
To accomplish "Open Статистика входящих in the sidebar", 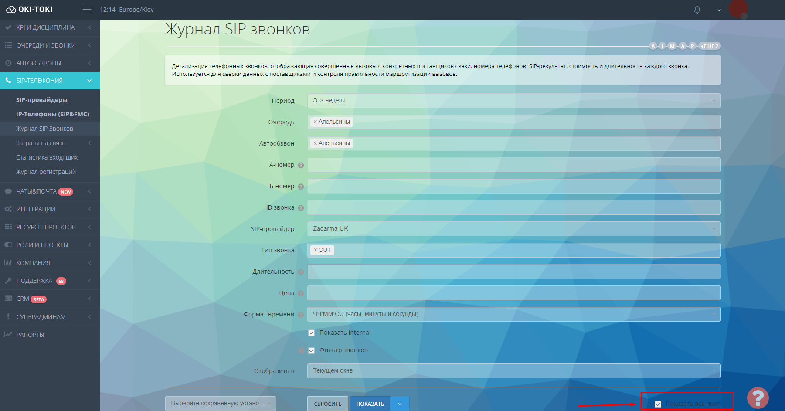I will (47, 157).
